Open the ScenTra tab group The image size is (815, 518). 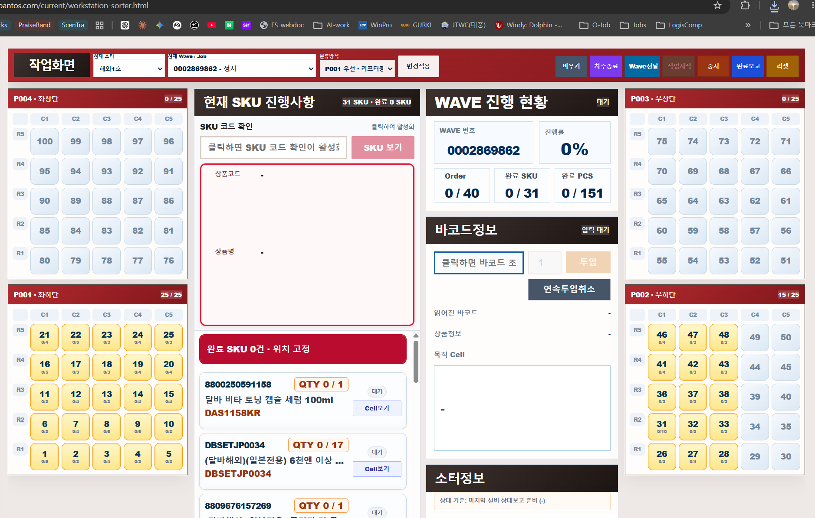[73, 25]
